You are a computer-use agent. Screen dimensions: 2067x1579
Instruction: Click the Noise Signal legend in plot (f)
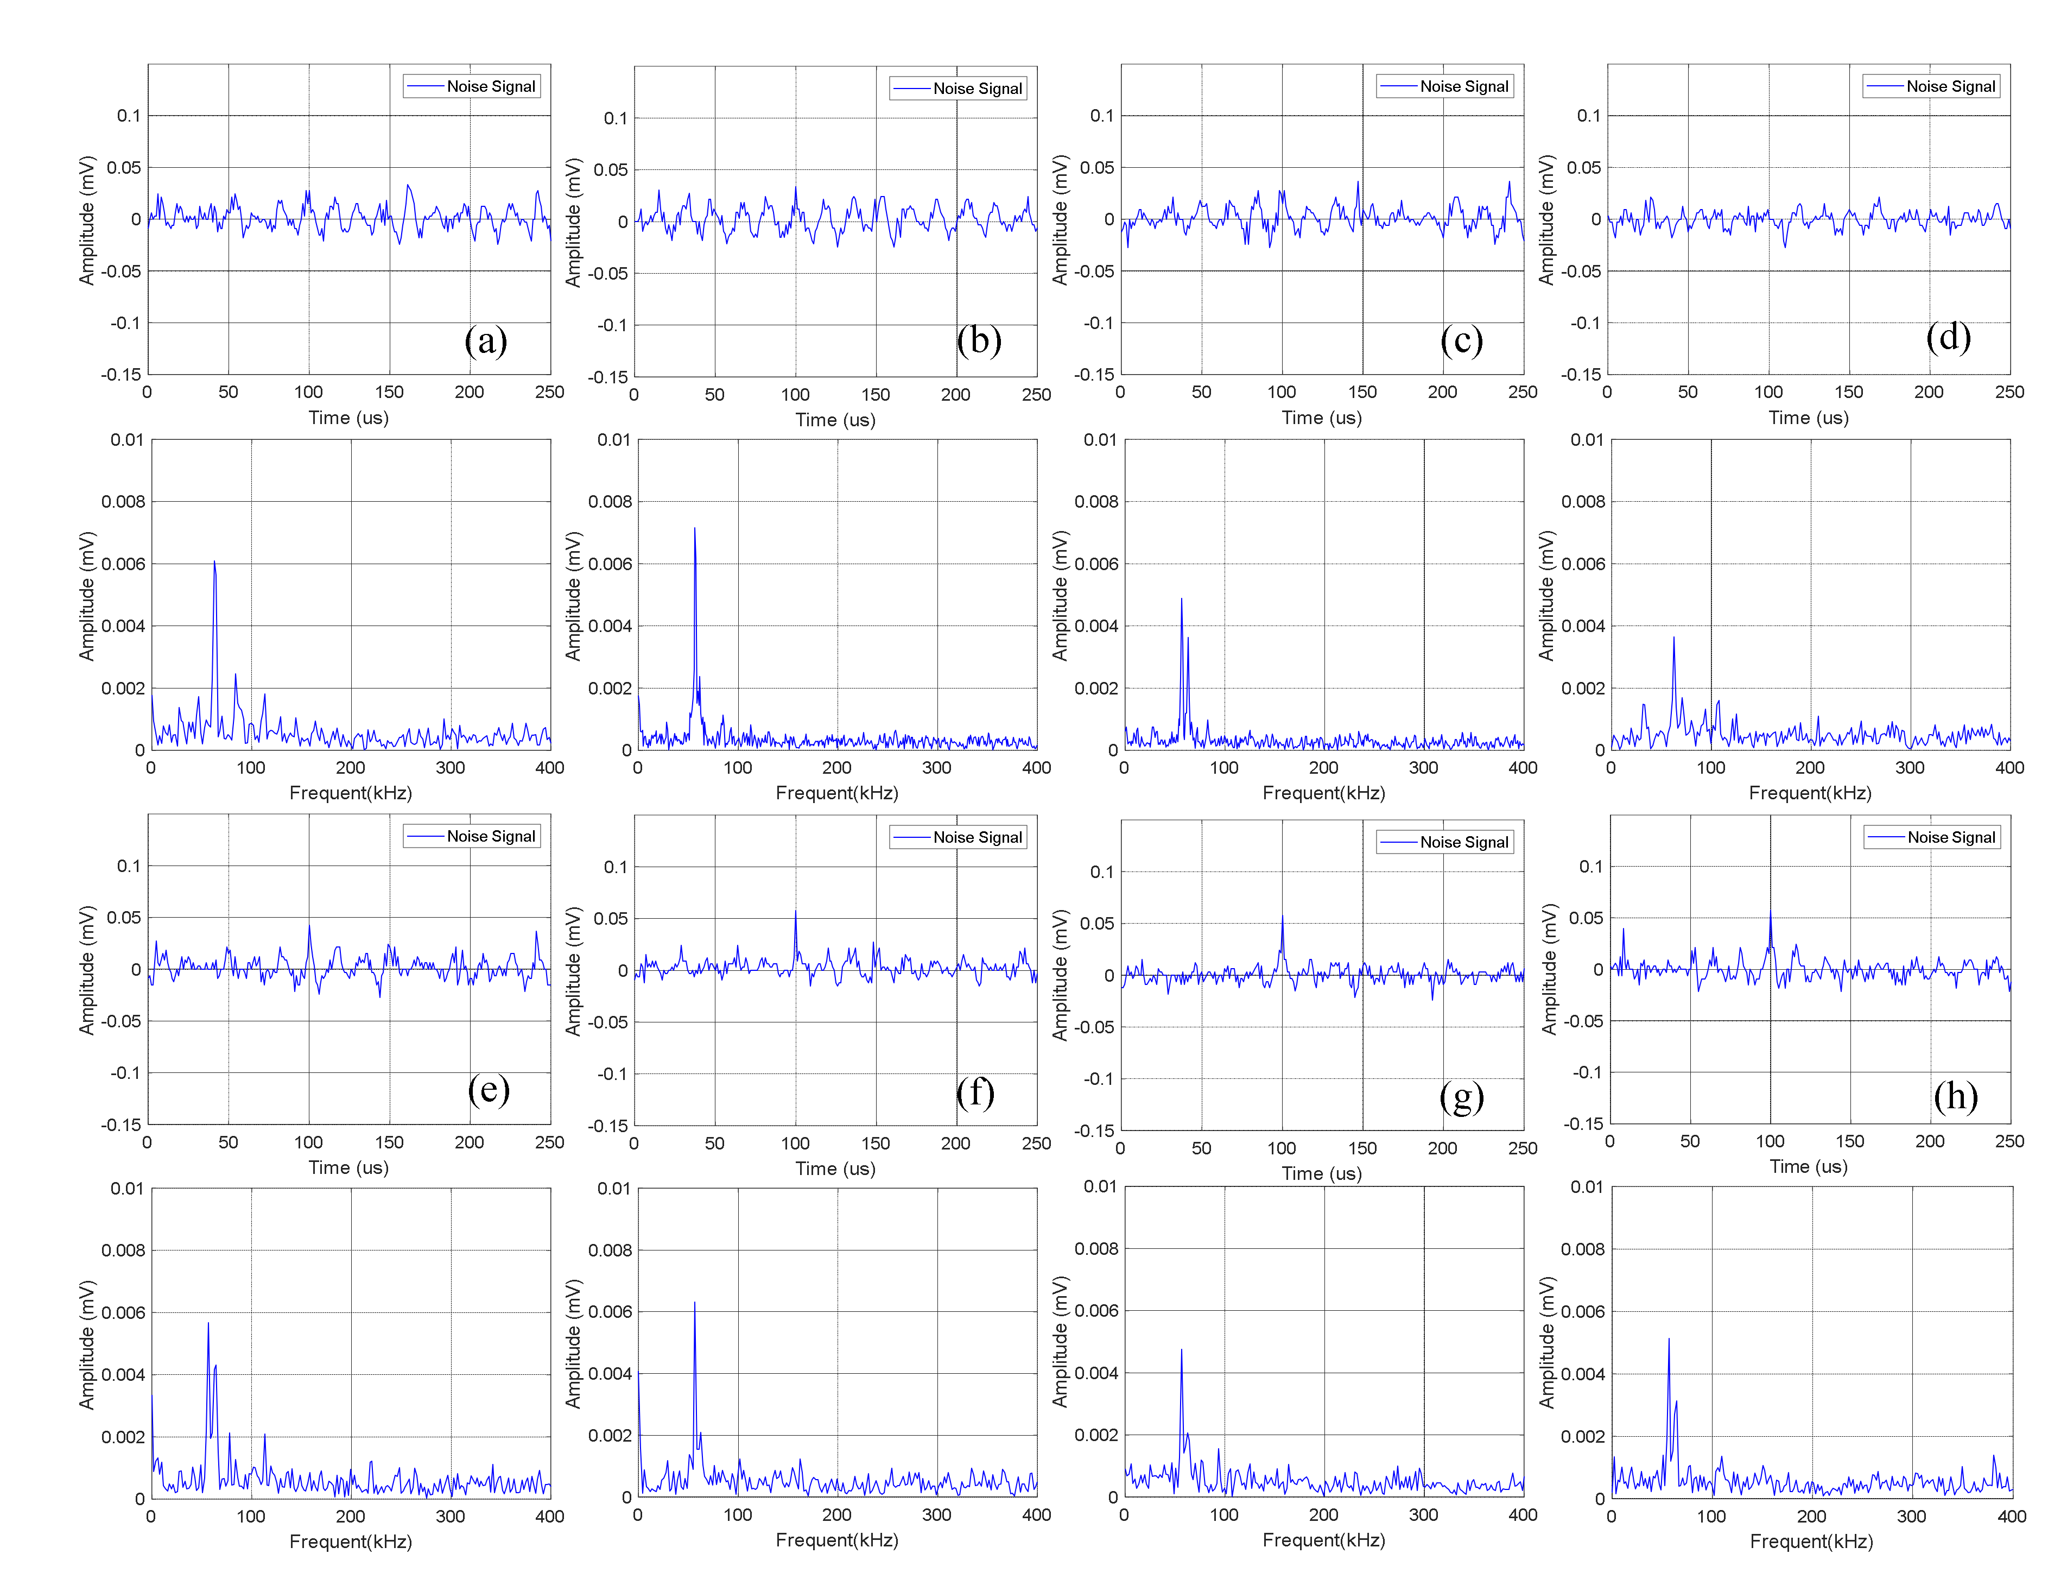[959, 837]
